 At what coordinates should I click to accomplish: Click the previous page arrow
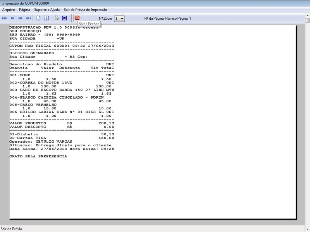[x=12, y=18]
